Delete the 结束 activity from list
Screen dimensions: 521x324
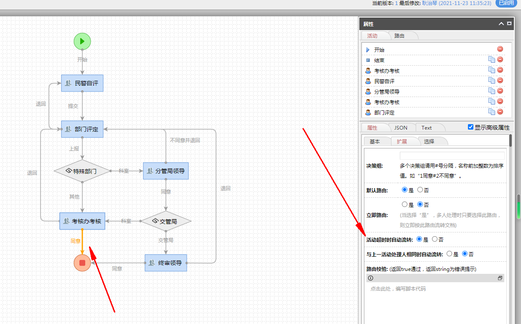point(500,59)
